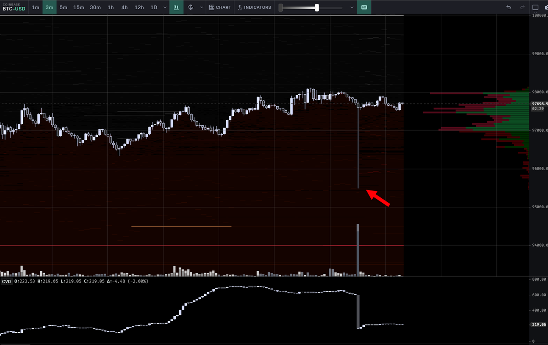This screenshot has width=548, height=345.
Task: Open the INDICATORS menu
Action: click(x=255, y=7)
